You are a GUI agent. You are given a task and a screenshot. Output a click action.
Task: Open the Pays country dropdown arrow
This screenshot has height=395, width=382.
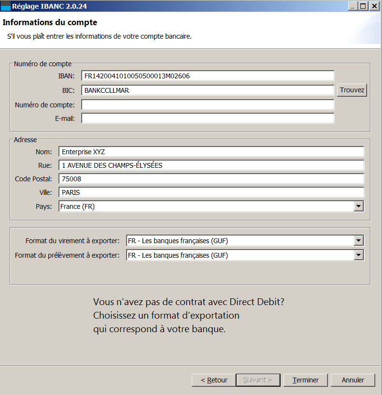pos(359,206)
